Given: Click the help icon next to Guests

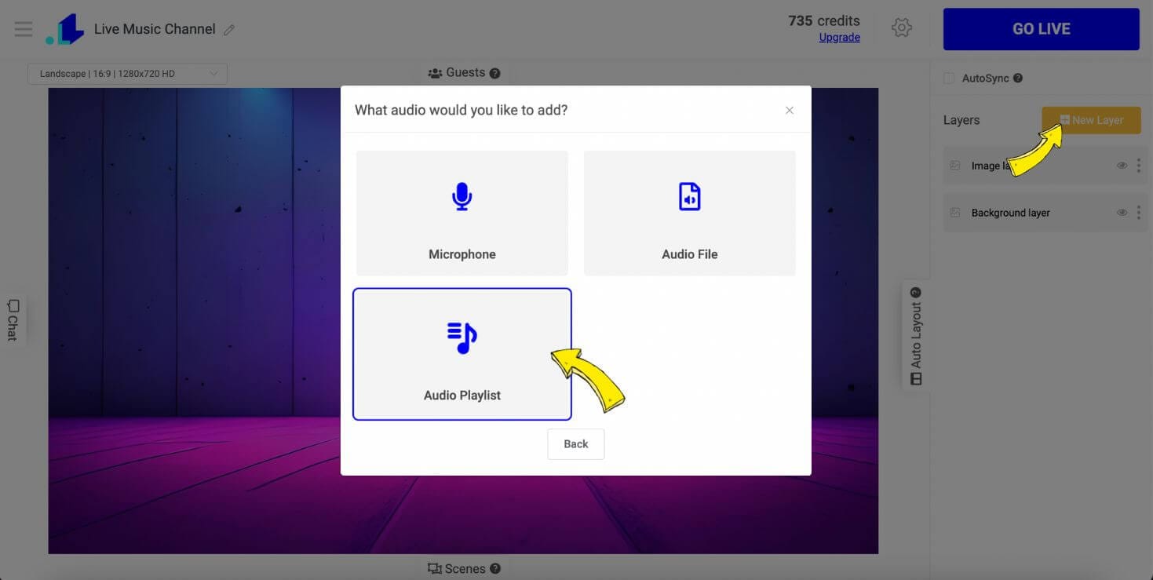Looking at the screenshot, I should (x=494, y=73).
